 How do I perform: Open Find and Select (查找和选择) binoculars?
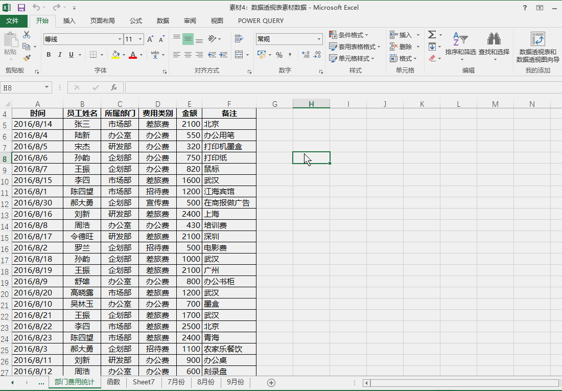tap(494, 45)
